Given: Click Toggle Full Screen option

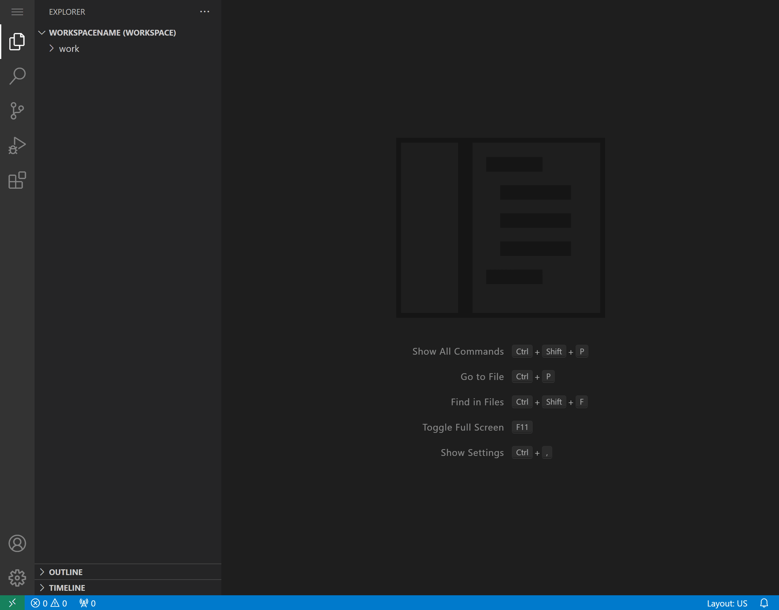Looking at the screenshot, I should (463, 427).
